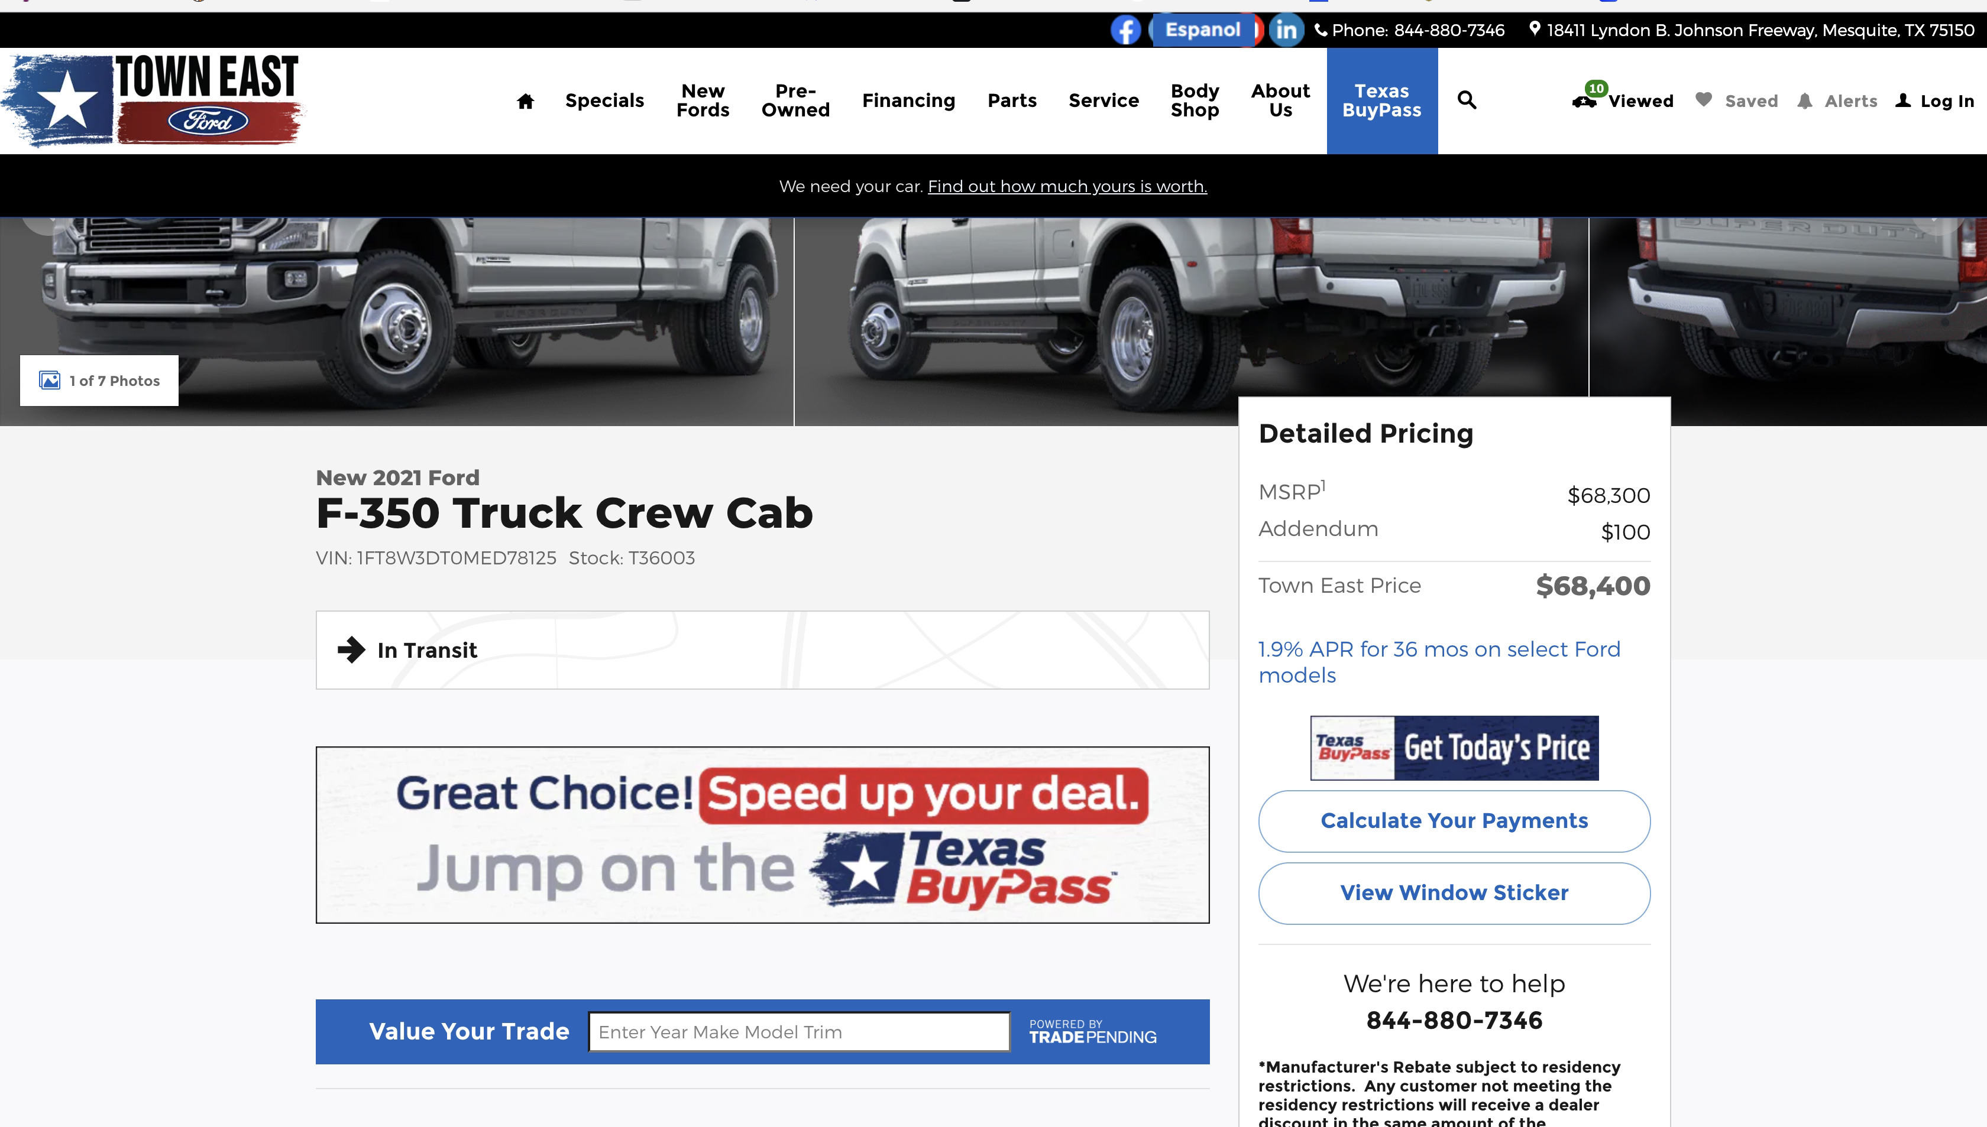Click the Stock: T36003 text

[632, 558]
